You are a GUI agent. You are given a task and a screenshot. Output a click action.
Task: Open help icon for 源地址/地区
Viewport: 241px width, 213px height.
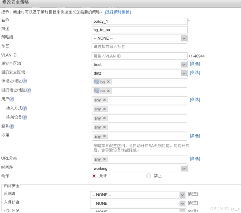pos(25,81)
